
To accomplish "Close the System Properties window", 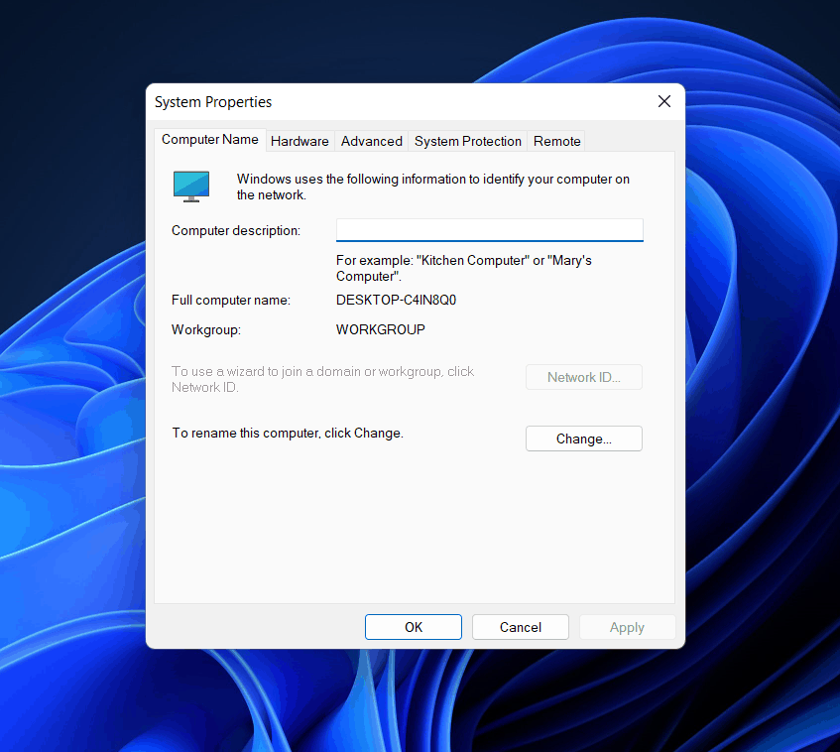I will (x=663, y=101).
